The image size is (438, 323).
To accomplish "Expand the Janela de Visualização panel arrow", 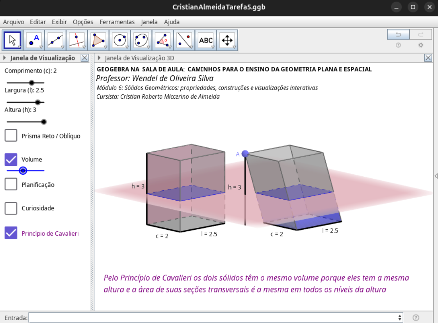I will click(5, 58).
